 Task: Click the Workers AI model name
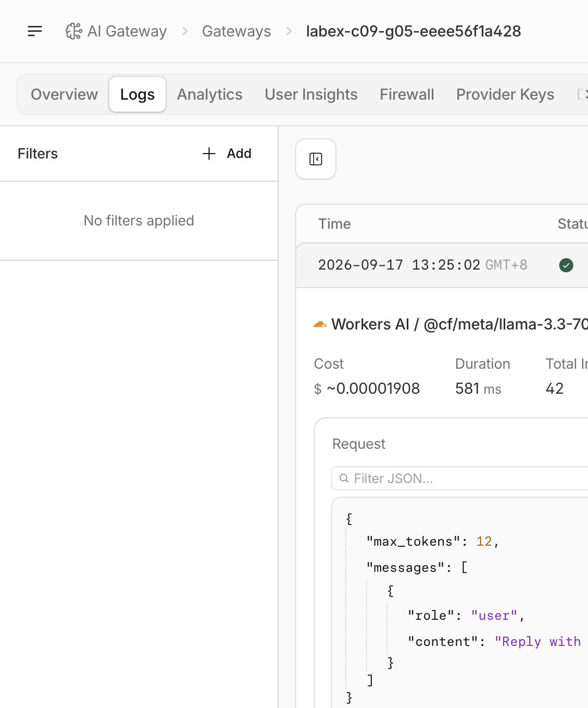tap(460, 325)
